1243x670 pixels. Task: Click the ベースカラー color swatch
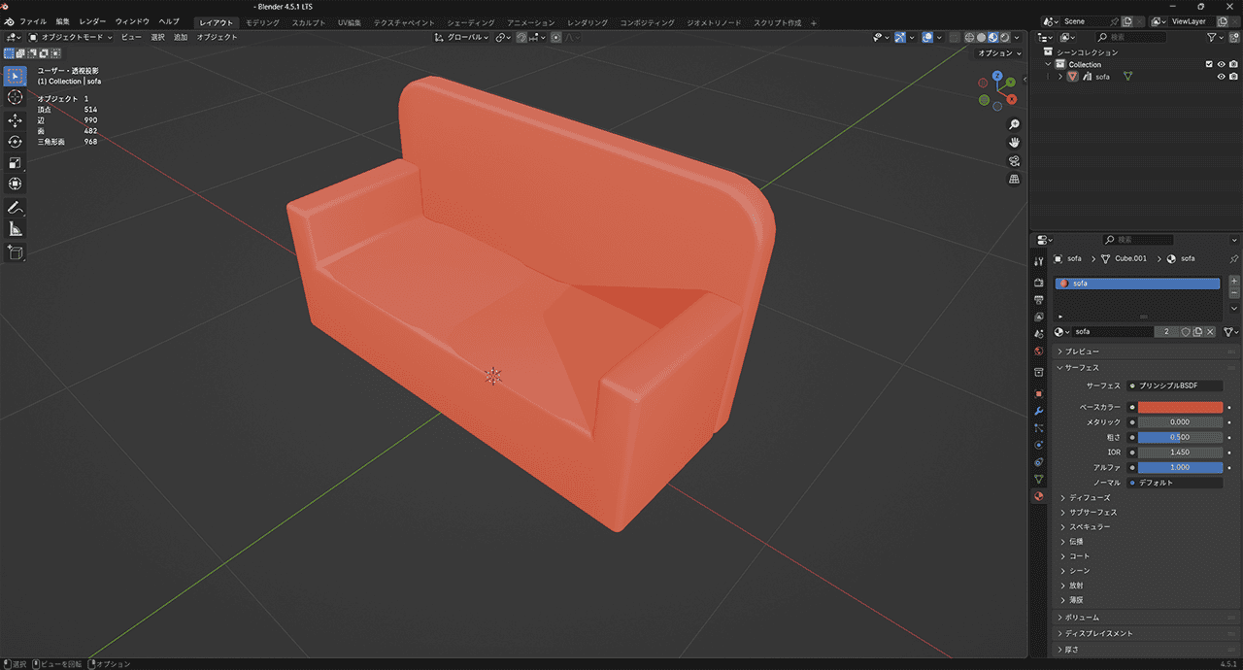point(1180,407)
